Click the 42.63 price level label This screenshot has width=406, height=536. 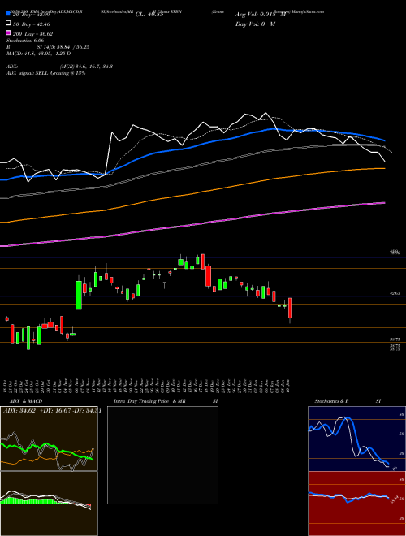(x=395, y=293)
